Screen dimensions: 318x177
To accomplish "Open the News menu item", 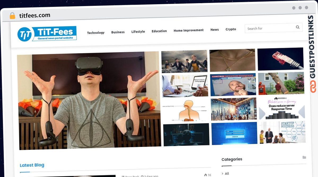I will (x=215, y=30).
